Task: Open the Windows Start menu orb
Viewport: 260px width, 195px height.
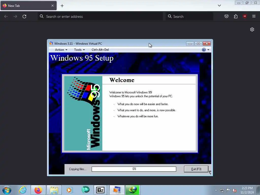Action: (7, 190)
